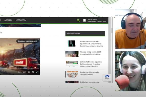Click the user avatar icon in header
Image resolution: width=146 pixels, height=97 pixels.
[84, 20]
